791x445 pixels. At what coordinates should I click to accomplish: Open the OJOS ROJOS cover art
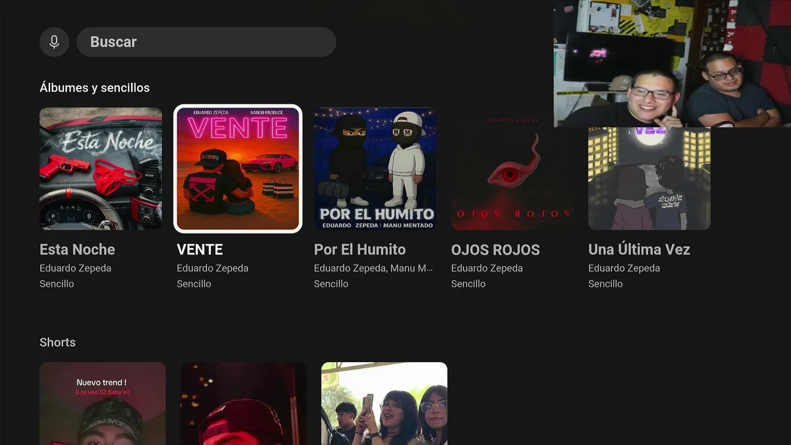point(512,169)
